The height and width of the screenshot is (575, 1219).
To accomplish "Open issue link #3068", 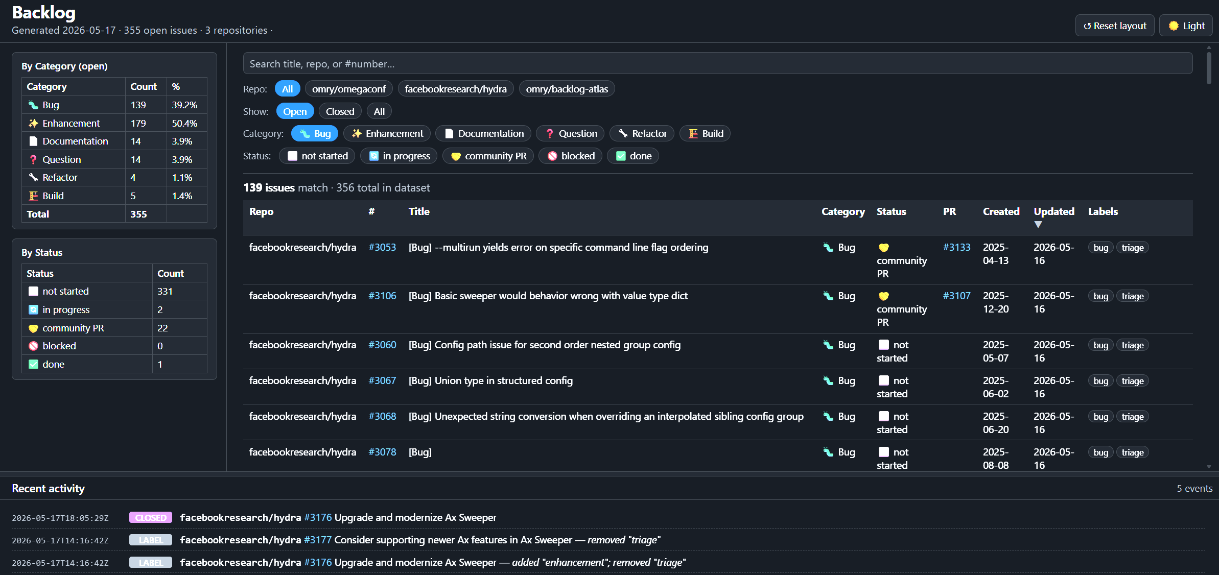I will [382, 417].
